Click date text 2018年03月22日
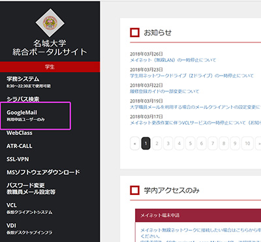This screenshot has height=242, width=261. tap(146, 85)
